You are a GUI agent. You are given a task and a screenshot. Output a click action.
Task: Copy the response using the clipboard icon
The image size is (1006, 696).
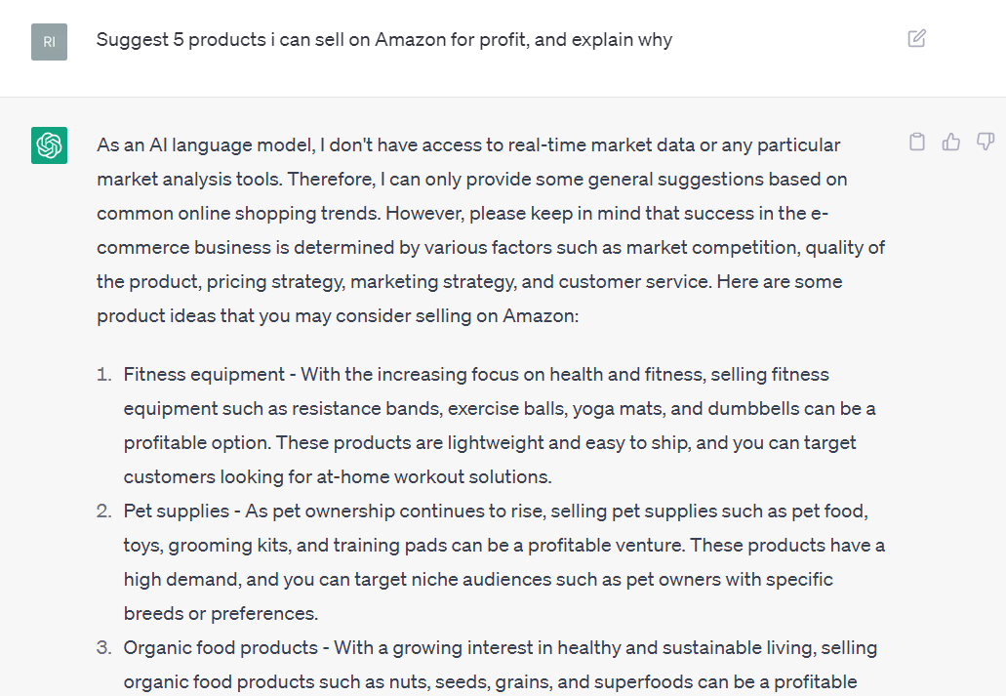click(917, 142)
